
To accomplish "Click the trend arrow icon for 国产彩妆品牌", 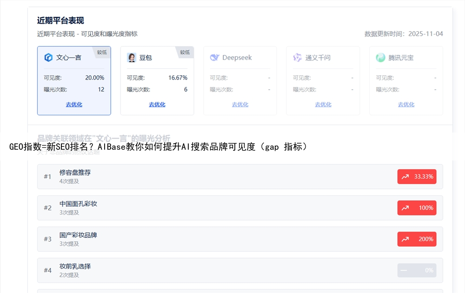I will [405, 239].
